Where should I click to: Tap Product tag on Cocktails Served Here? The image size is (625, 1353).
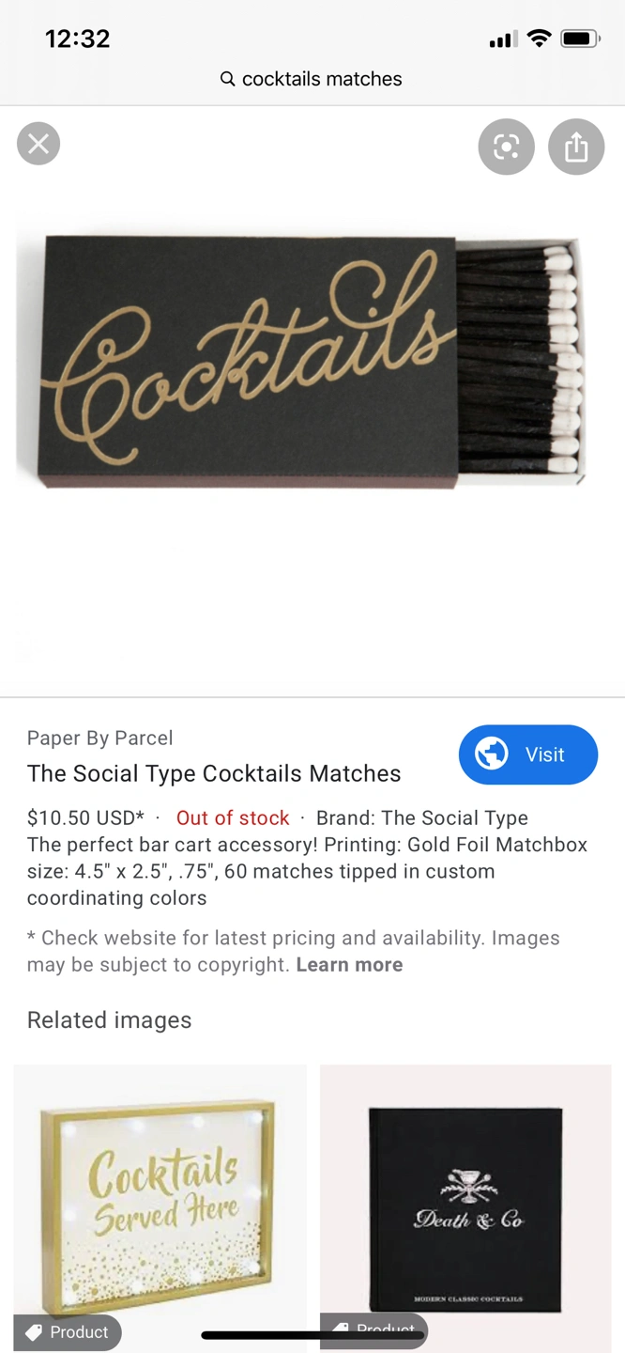[x=68, y=1332]
